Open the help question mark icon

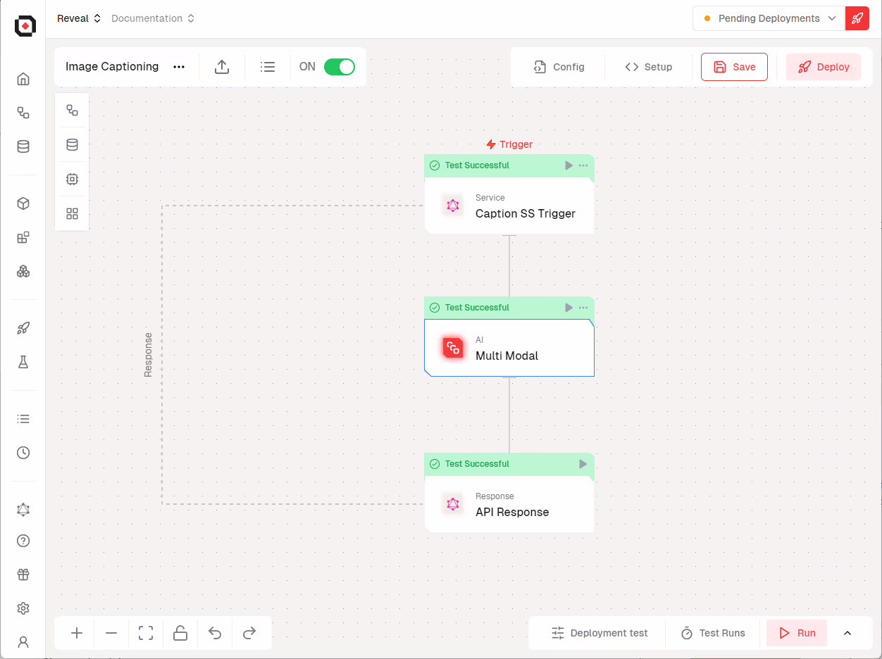23,541
